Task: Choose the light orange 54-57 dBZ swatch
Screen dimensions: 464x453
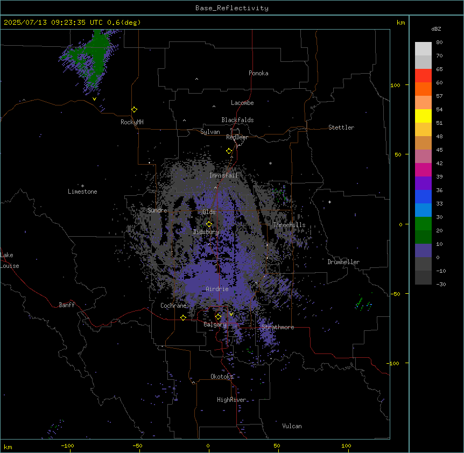Action: [x=423, y=103]
